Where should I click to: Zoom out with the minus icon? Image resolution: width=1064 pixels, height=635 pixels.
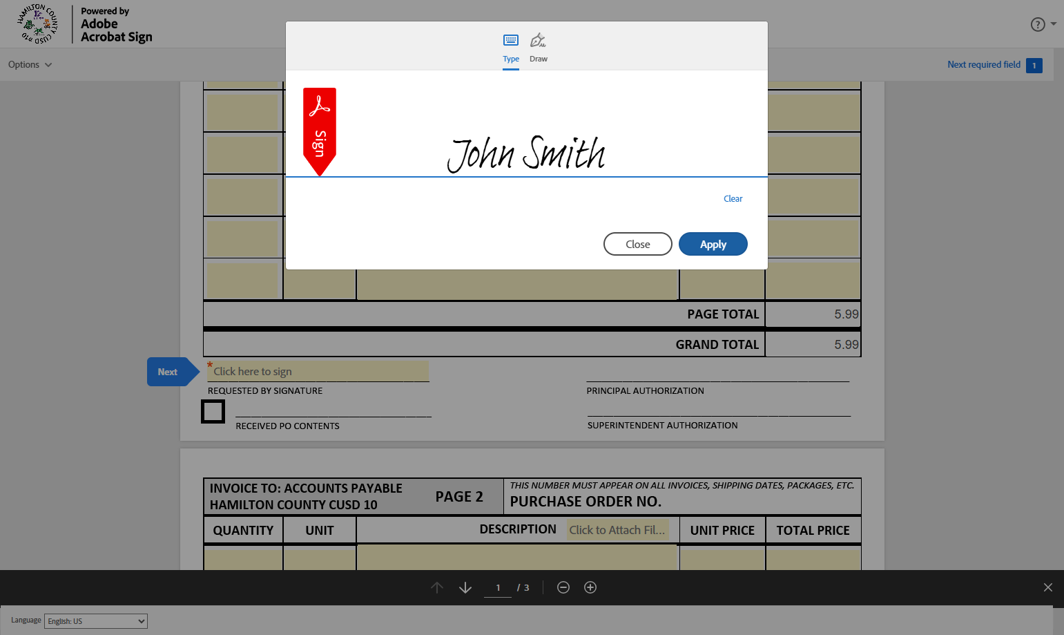tap(563, 587)
